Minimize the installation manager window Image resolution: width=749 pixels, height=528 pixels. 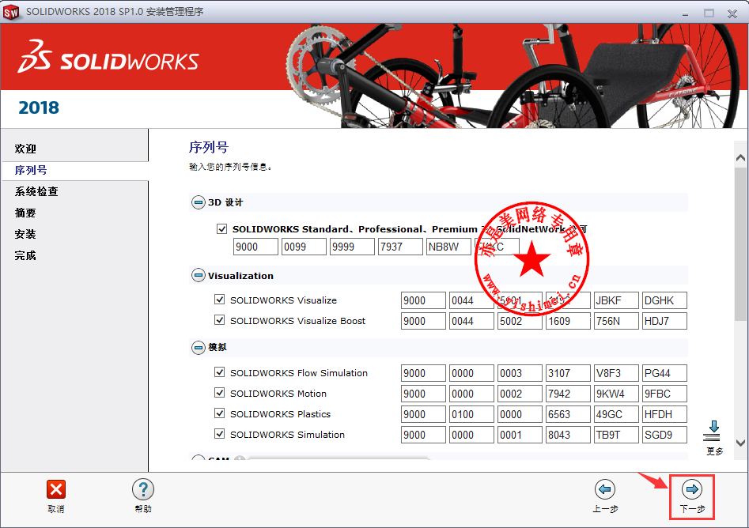[x=686, y=13]
